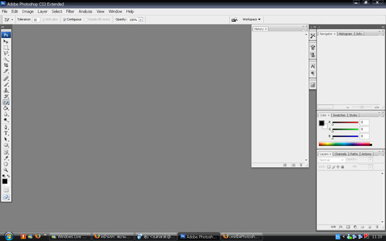Image resolution: width=386 pixels, height=241 pixels.
Task: Select the History Brush tool
Action: 6,96
